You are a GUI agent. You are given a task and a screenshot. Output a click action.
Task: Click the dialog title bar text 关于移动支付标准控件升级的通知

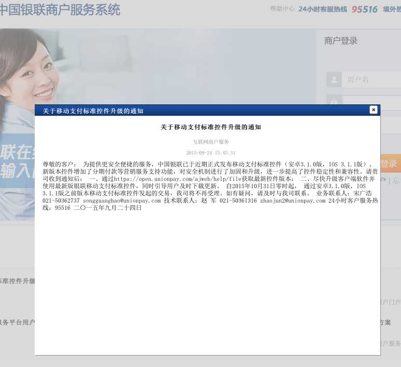[93, 111]
